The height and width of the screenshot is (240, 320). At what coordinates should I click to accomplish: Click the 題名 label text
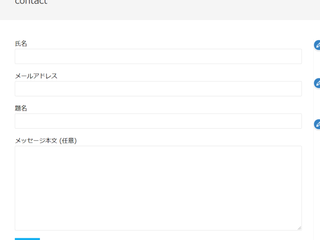21,108
